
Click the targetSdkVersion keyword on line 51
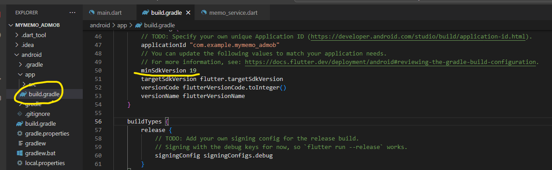pyautogui.click(x=169, y=79)
